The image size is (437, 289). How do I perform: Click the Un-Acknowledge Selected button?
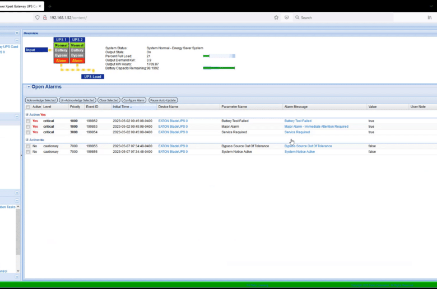point(77,100)
